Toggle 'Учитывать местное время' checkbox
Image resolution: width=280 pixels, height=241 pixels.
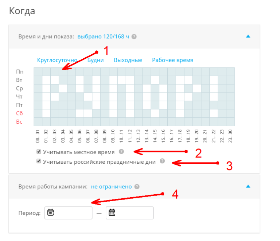(39, 152)
